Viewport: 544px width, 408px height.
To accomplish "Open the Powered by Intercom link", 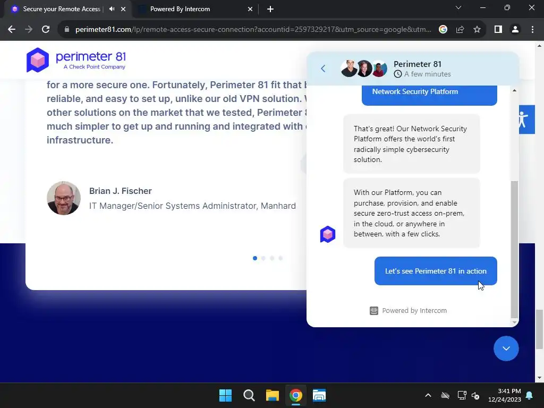I will pyautogui.click(x=409, y=310).
